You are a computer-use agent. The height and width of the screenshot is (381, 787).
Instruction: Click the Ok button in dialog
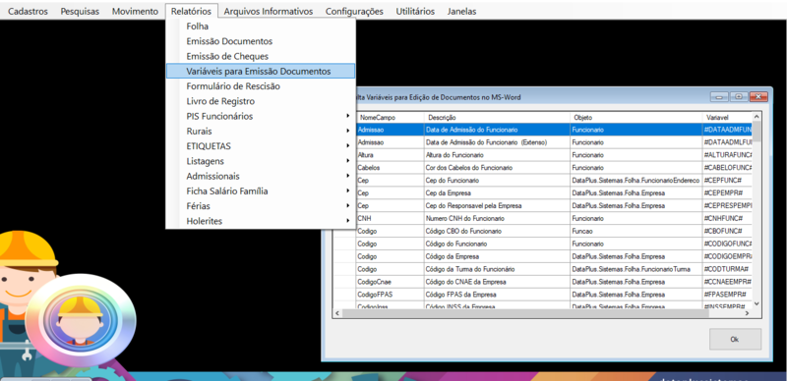tap(735, 340)
